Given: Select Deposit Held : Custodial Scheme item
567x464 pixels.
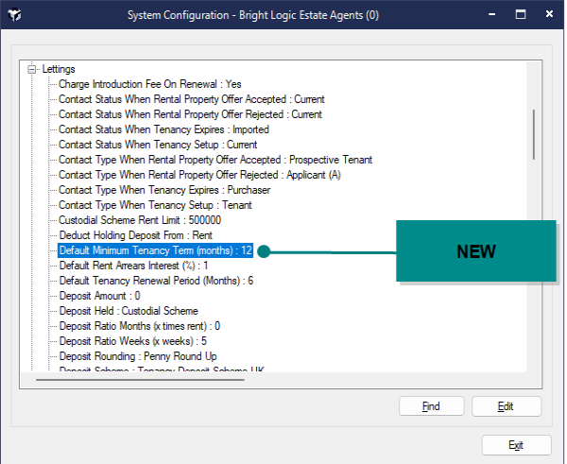Looking at the screenshot, I should [128, 311].
